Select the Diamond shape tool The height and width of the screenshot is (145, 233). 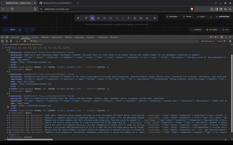pyautogui.click(x=104, y=18)
